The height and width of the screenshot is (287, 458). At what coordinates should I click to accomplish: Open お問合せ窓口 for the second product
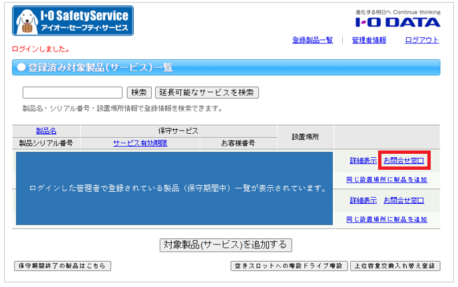pos(404,200)
